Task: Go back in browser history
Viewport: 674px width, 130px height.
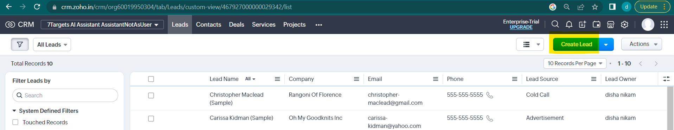Action: (9, 7)
